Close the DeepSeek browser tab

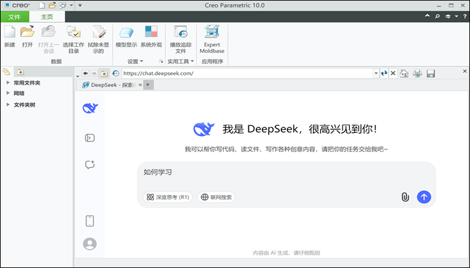140,85
